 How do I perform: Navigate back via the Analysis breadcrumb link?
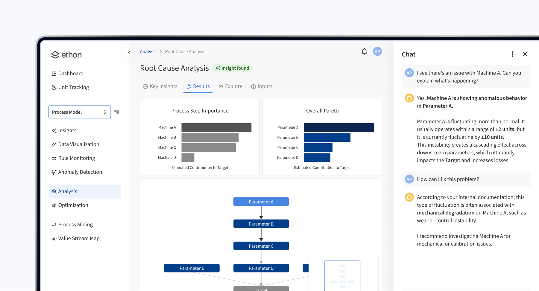pos(148,51)
